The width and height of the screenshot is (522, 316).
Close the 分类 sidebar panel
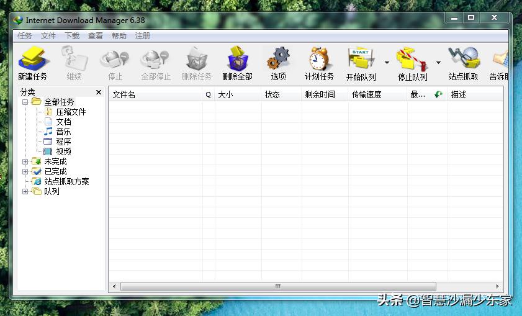coord(99,93)
